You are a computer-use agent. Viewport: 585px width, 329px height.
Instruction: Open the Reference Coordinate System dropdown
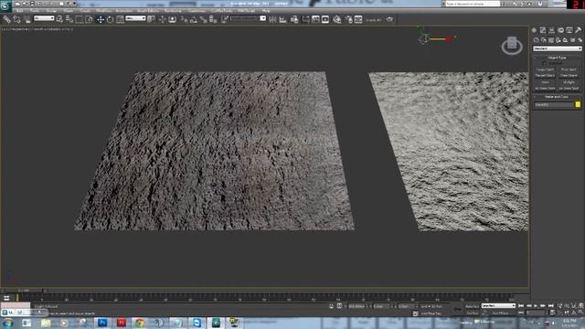coord(135,18)
